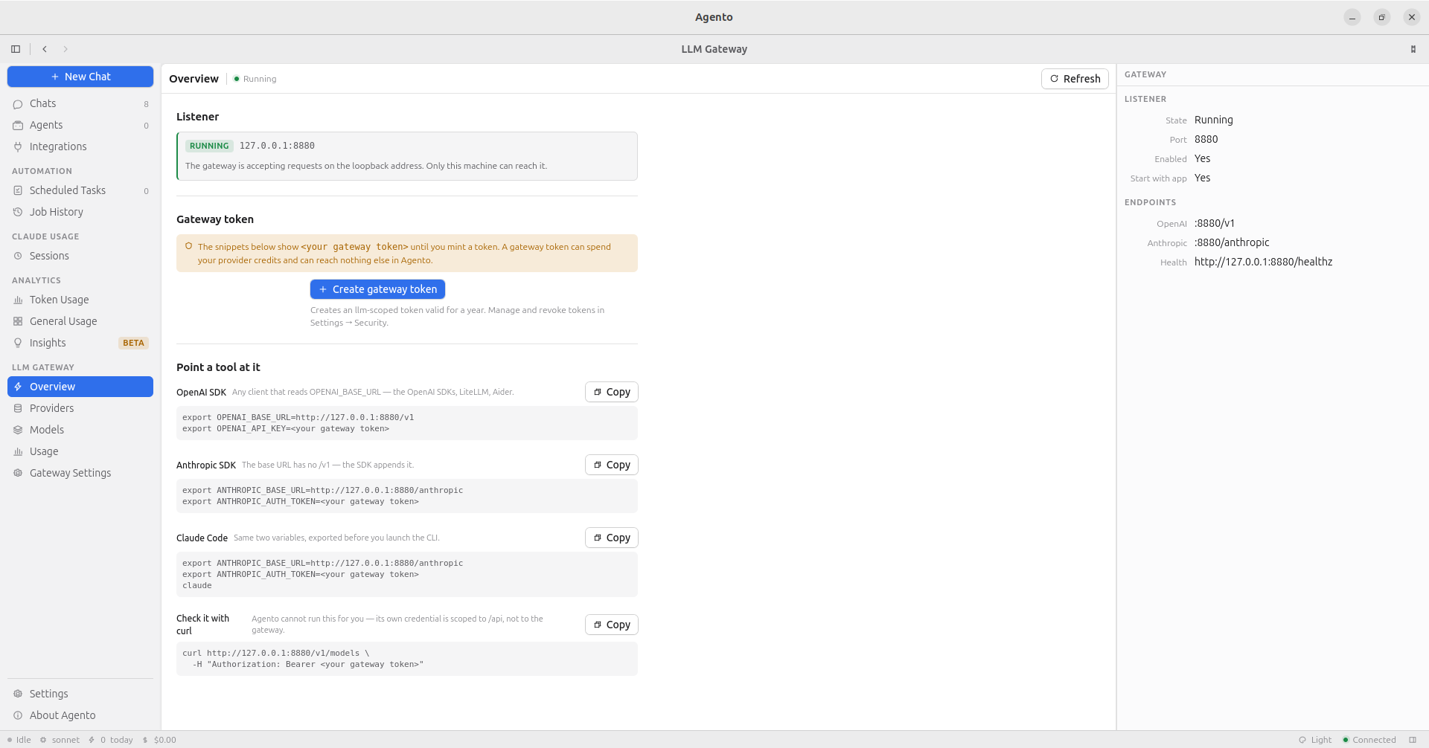
Task: Go back with the left chevron
Action: tap(45, 49)
